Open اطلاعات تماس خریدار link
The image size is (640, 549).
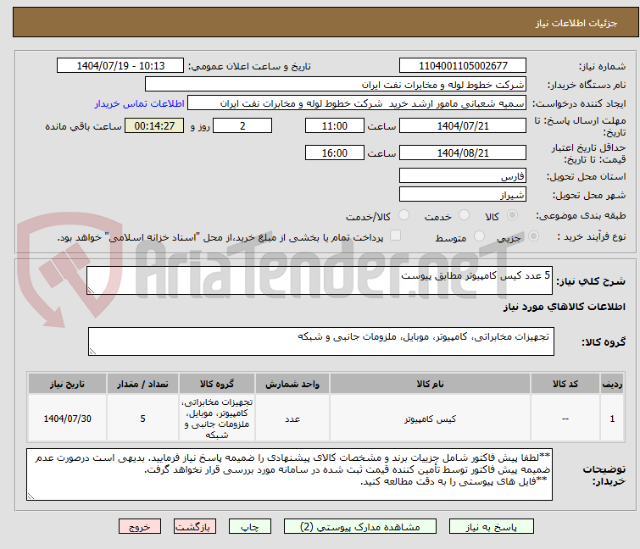(x=140, y=103)
